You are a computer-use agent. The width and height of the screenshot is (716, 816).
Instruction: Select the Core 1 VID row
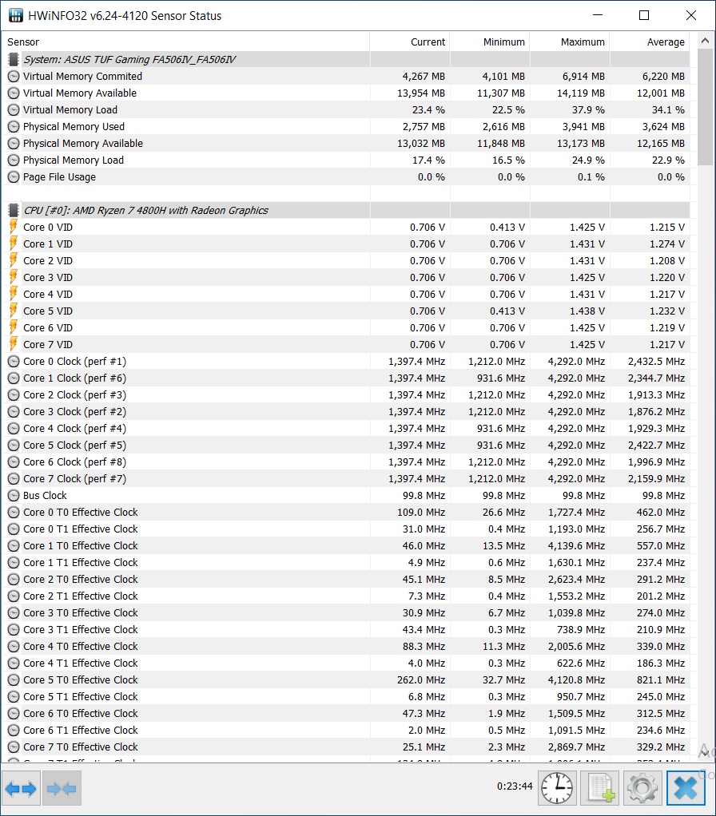[x=348, y=244]
